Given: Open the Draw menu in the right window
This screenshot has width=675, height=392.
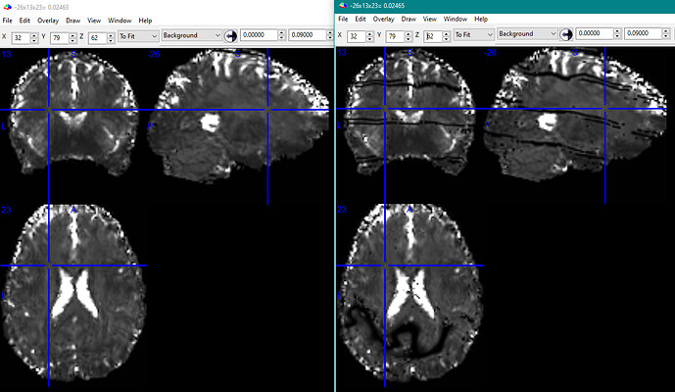Looking at the screenshot, I should 409,19.
